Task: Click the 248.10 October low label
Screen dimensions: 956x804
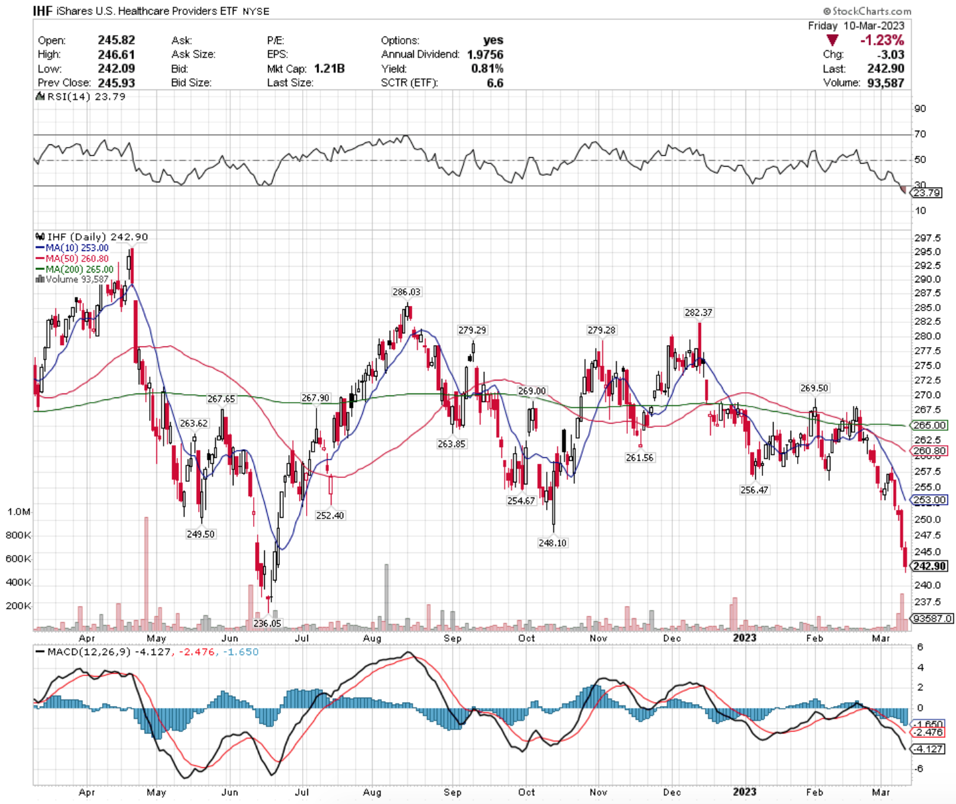Action: 553,543
